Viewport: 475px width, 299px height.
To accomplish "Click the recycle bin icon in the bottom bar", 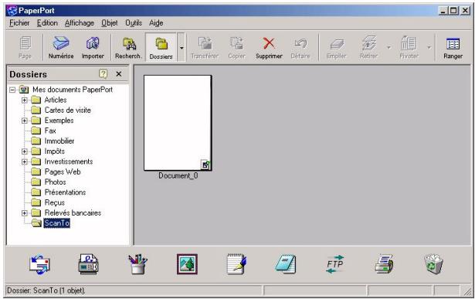I will click(x=433, y=264).
